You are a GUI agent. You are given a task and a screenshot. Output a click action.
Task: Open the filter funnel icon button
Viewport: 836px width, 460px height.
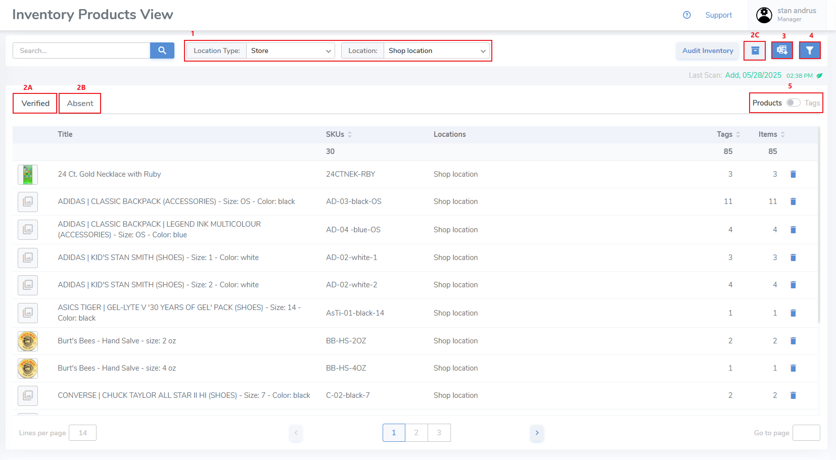click(x=810, y=50)
